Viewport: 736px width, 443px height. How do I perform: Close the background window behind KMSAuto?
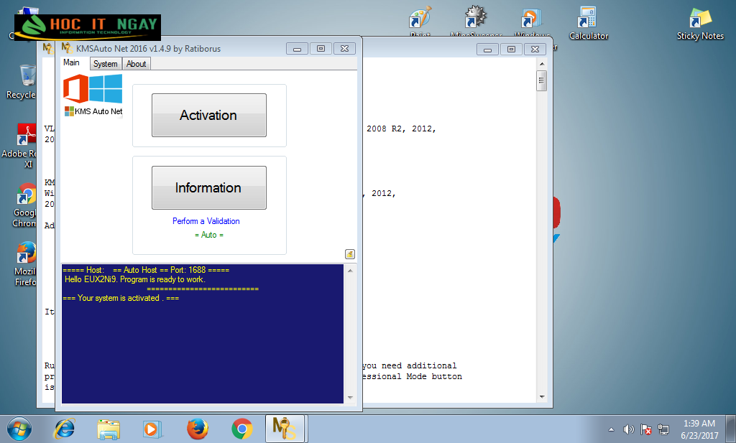(x=535, y=50)
